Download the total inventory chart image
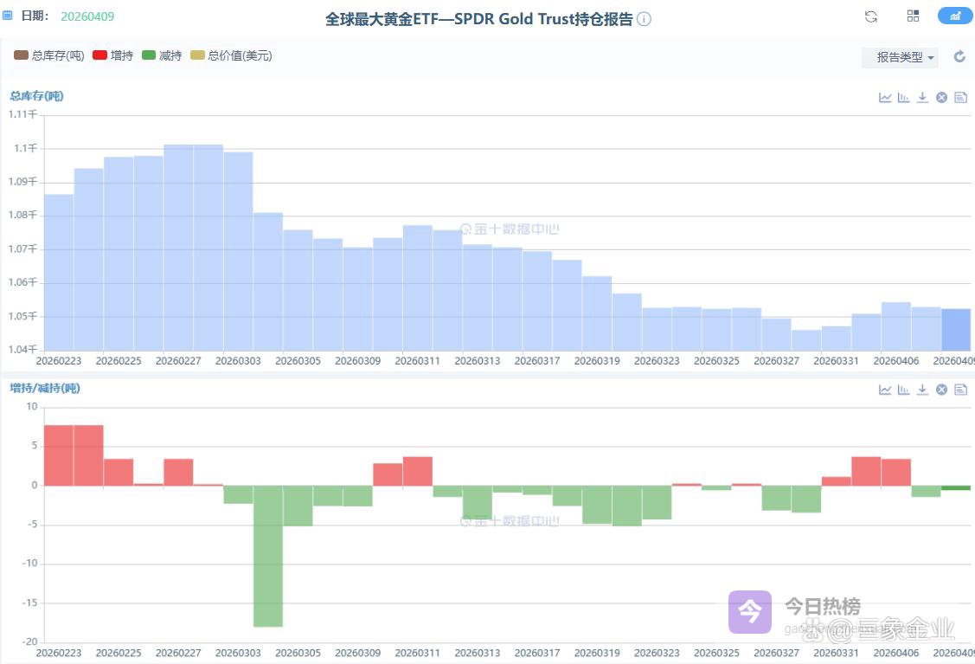Viewport: 975px width, 664px height. 923,97
